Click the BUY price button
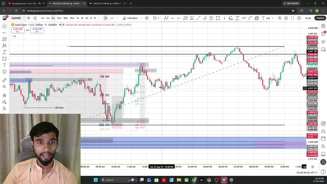Viewport: 327px width, 184px height. tap(37, 30)
